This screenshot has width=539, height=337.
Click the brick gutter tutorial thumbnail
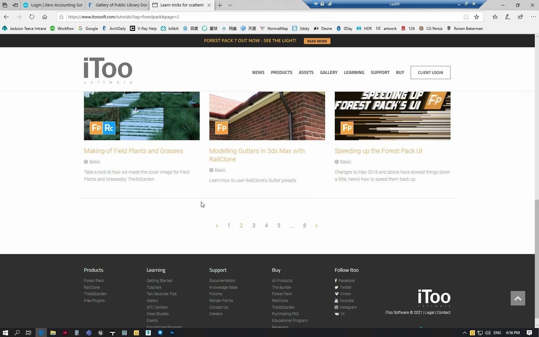[267, 116]
